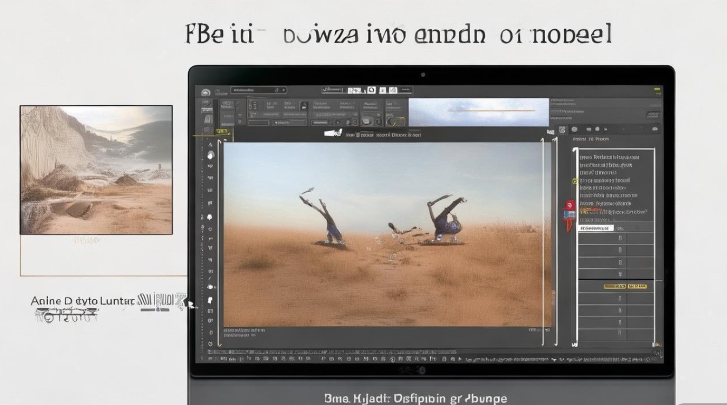727x405 pixels.
Task: Click the yellow-outlined pill icon in options bar
Action: point(397,121)
